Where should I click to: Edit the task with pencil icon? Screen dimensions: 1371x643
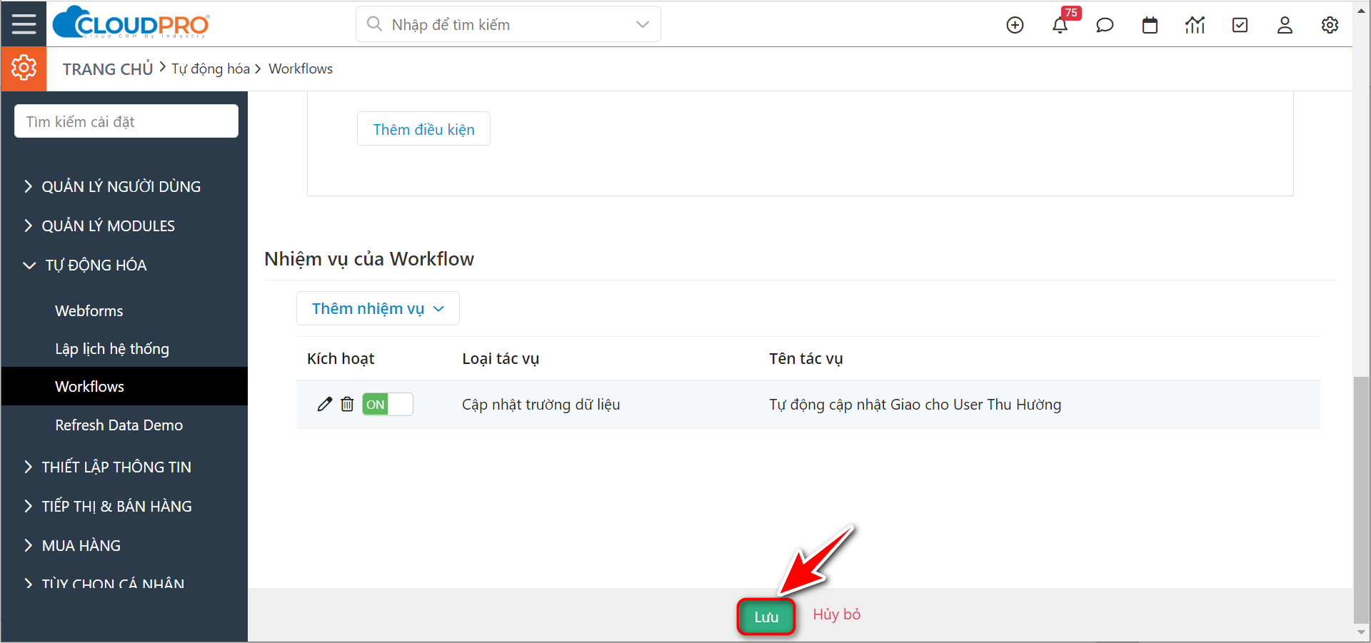(x=325, y=404)
